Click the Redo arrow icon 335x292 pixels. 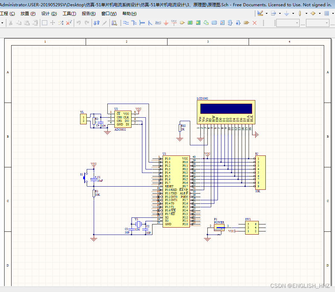tap(87, 23)
